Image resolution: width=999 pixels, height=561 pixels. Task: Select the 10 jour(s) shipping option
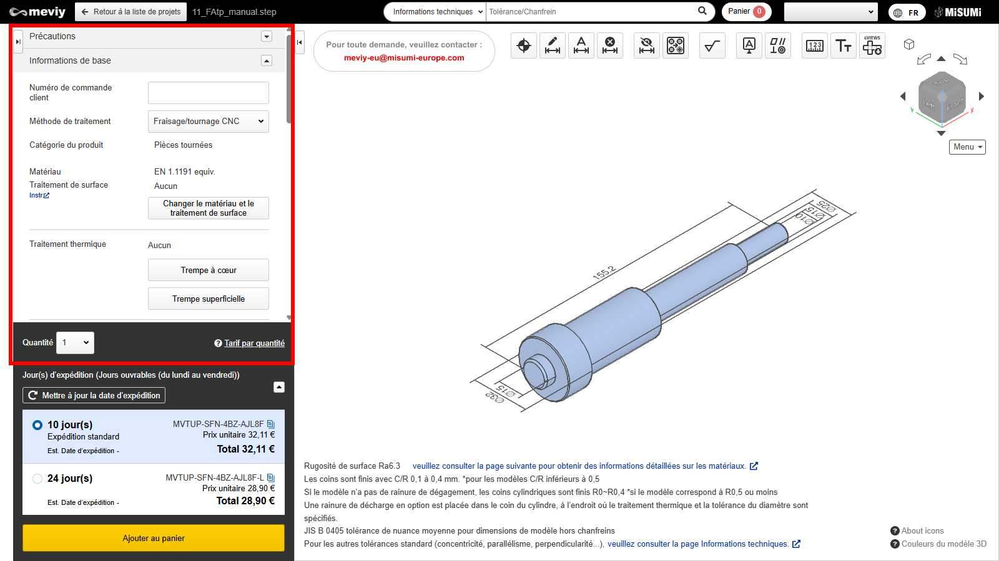(37, 425)
